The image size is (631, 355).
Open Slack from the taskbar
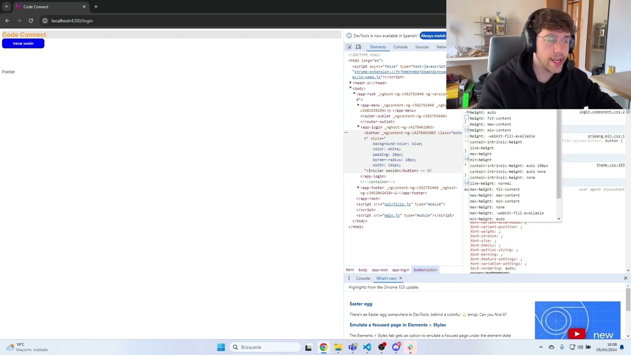pyautogui.click(x=410, y=347)
